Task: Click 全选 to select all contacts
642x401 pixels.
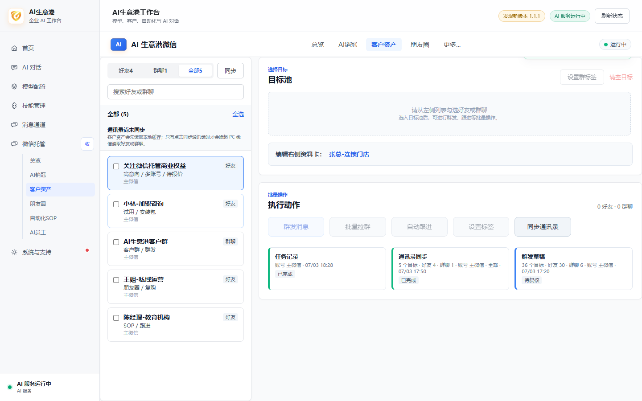Action: pyautogui.click(x=238, y=114)
